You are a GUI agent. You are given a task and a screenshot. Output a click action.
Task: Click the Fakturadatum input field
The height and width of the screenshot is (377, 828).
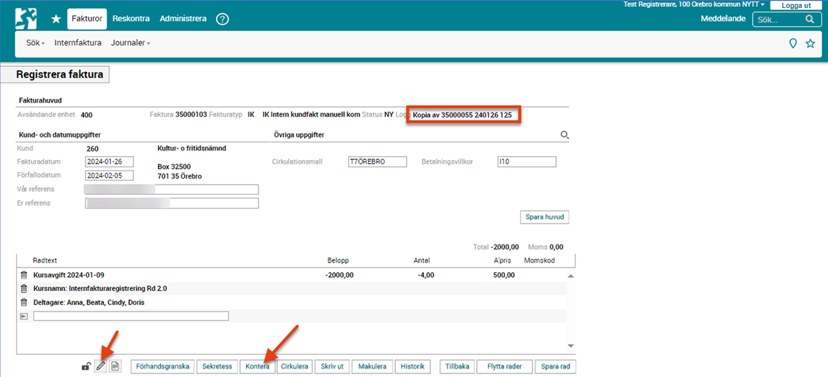(109, 162)
